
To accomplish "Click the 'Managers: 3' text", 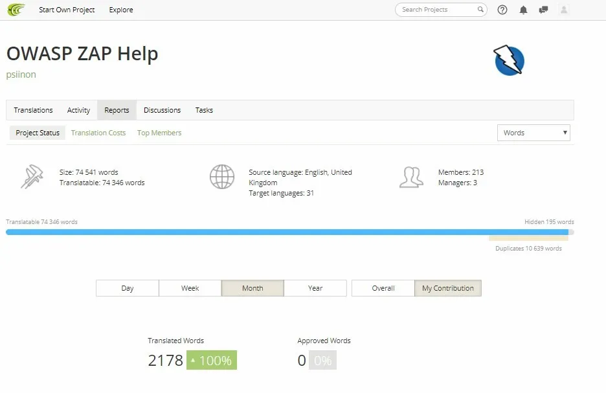I will coord(458,183).
